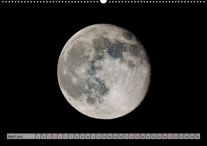The image size is (207, 146).
Task: Select day 23 in calendar row
Action: tap(159, 136)
